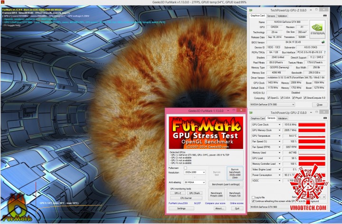Click the Fan Speed (RPM) red graph bar
Viewport: 342px width, 224px height.
pyautogui.click(x=312, y=147)
